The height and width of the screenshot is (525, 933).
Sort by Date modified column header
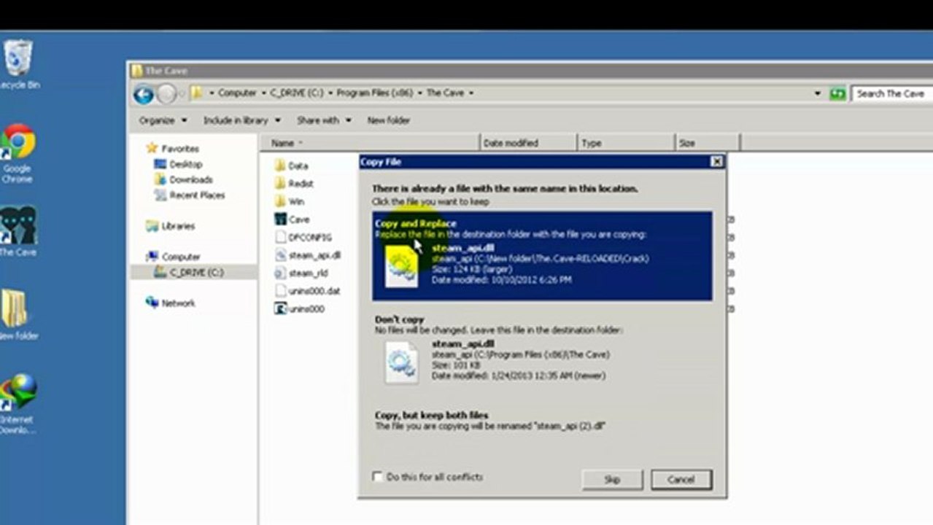(528, 143)
